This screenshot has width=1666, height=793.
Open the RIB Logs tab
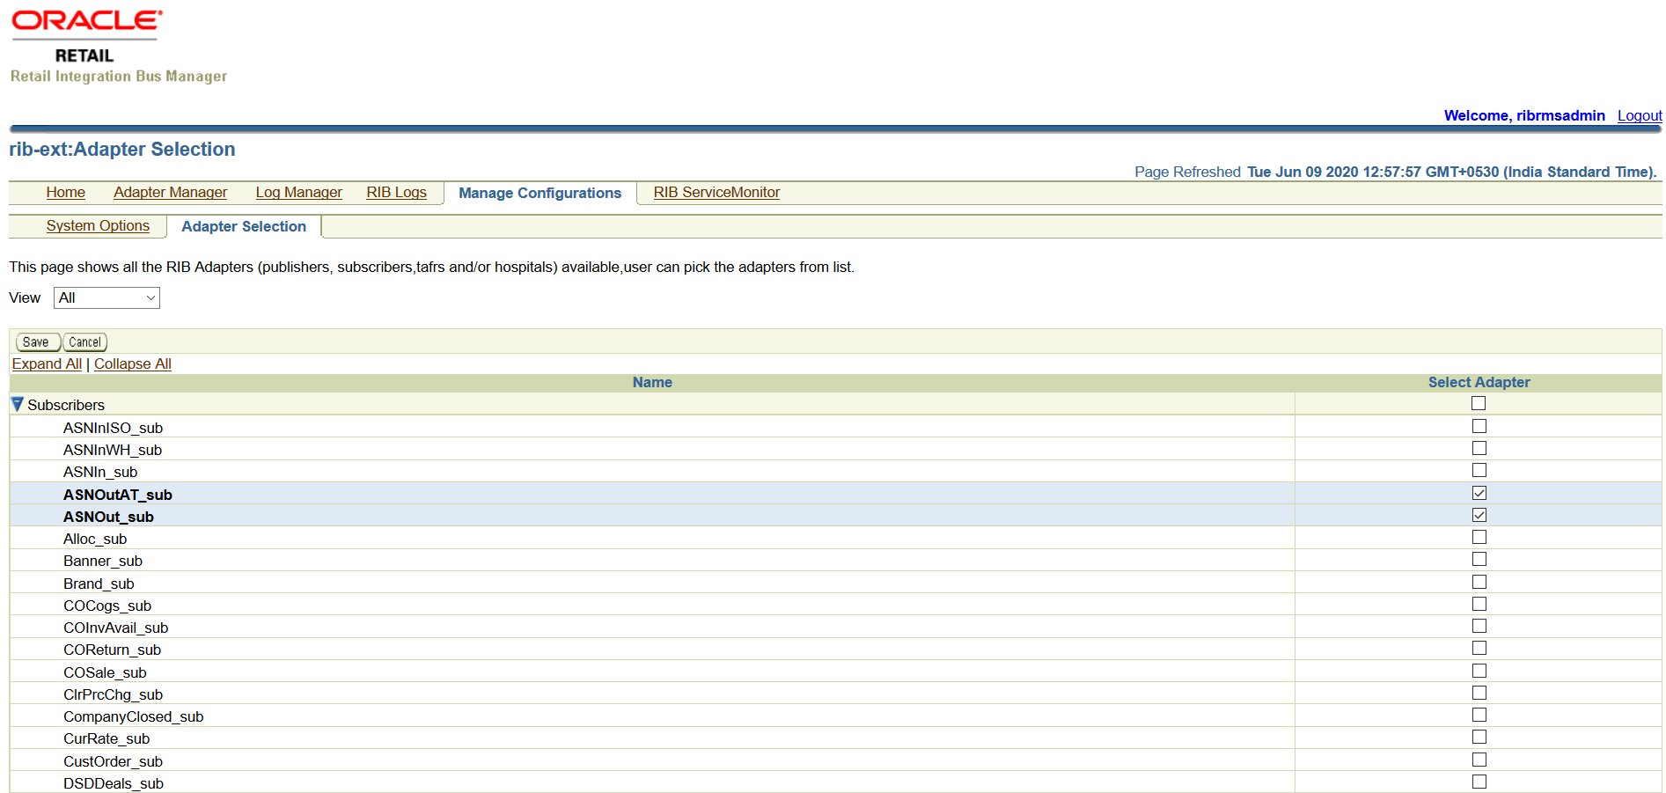tap(396, 192)
